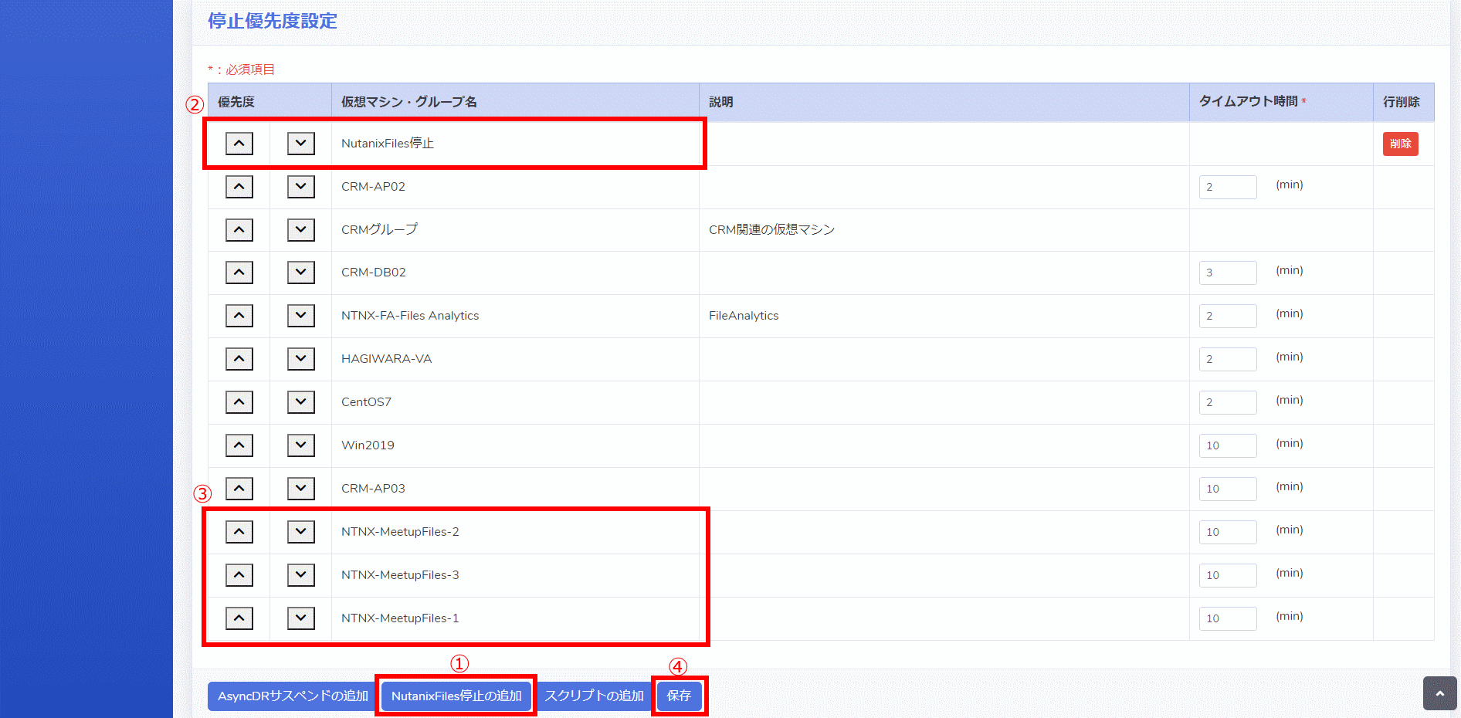Image resolution: width=1461 pixels, height=718 pixels.
Task: Move CRM-DB02 up one position
Action: click(x=239, y=273)
